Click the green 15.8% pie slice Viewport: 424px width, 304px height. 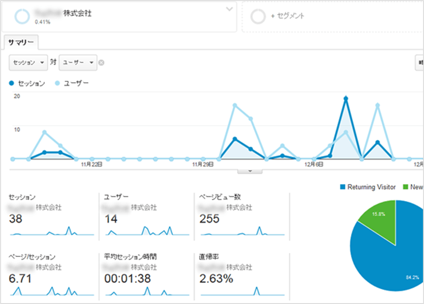point(381,219)
